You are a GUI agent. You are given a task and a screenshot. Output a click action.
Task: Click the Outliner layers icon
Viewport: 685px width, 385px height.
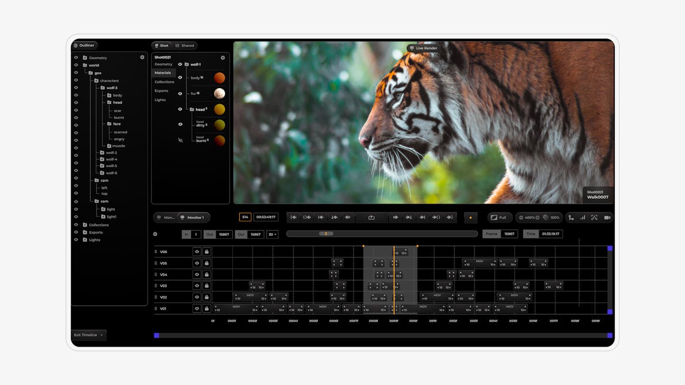point(76,45)
